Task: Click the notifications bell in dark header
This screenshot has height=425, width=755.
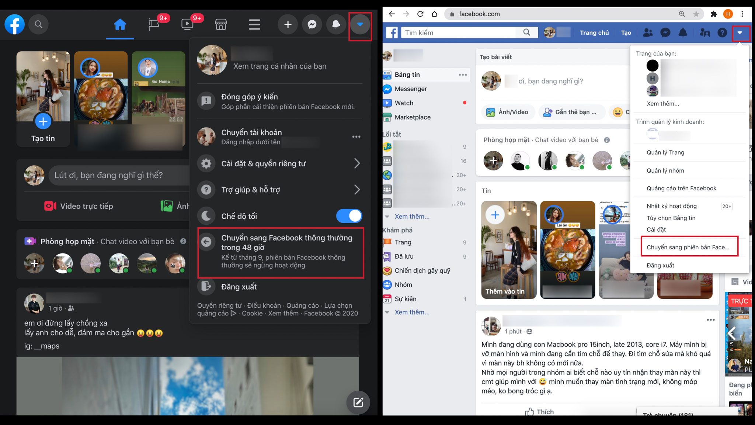Action: pos(336,24)
